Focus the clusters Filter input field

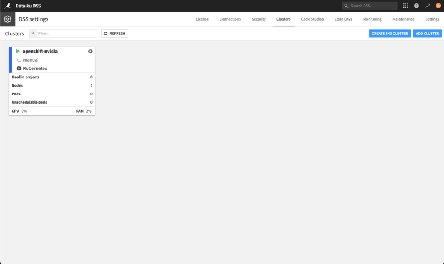(67, 33)
